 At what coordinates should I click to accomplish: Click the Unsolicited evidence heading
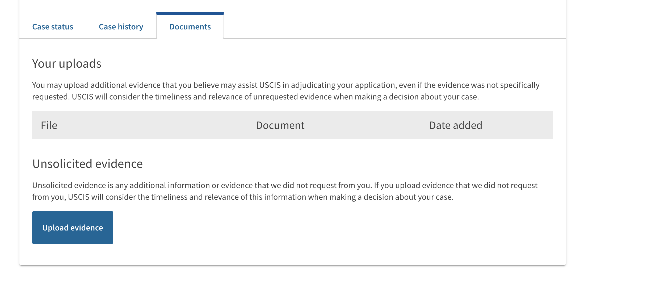[87, 164]
